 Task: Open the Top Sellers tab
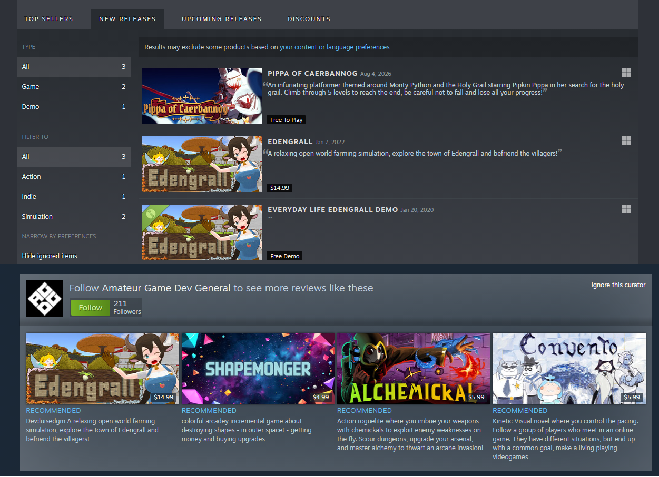click(48, 19)
